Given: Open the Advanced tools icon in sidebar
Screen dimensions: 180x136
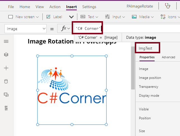Looking at the screenshot, I should point(6,108).
